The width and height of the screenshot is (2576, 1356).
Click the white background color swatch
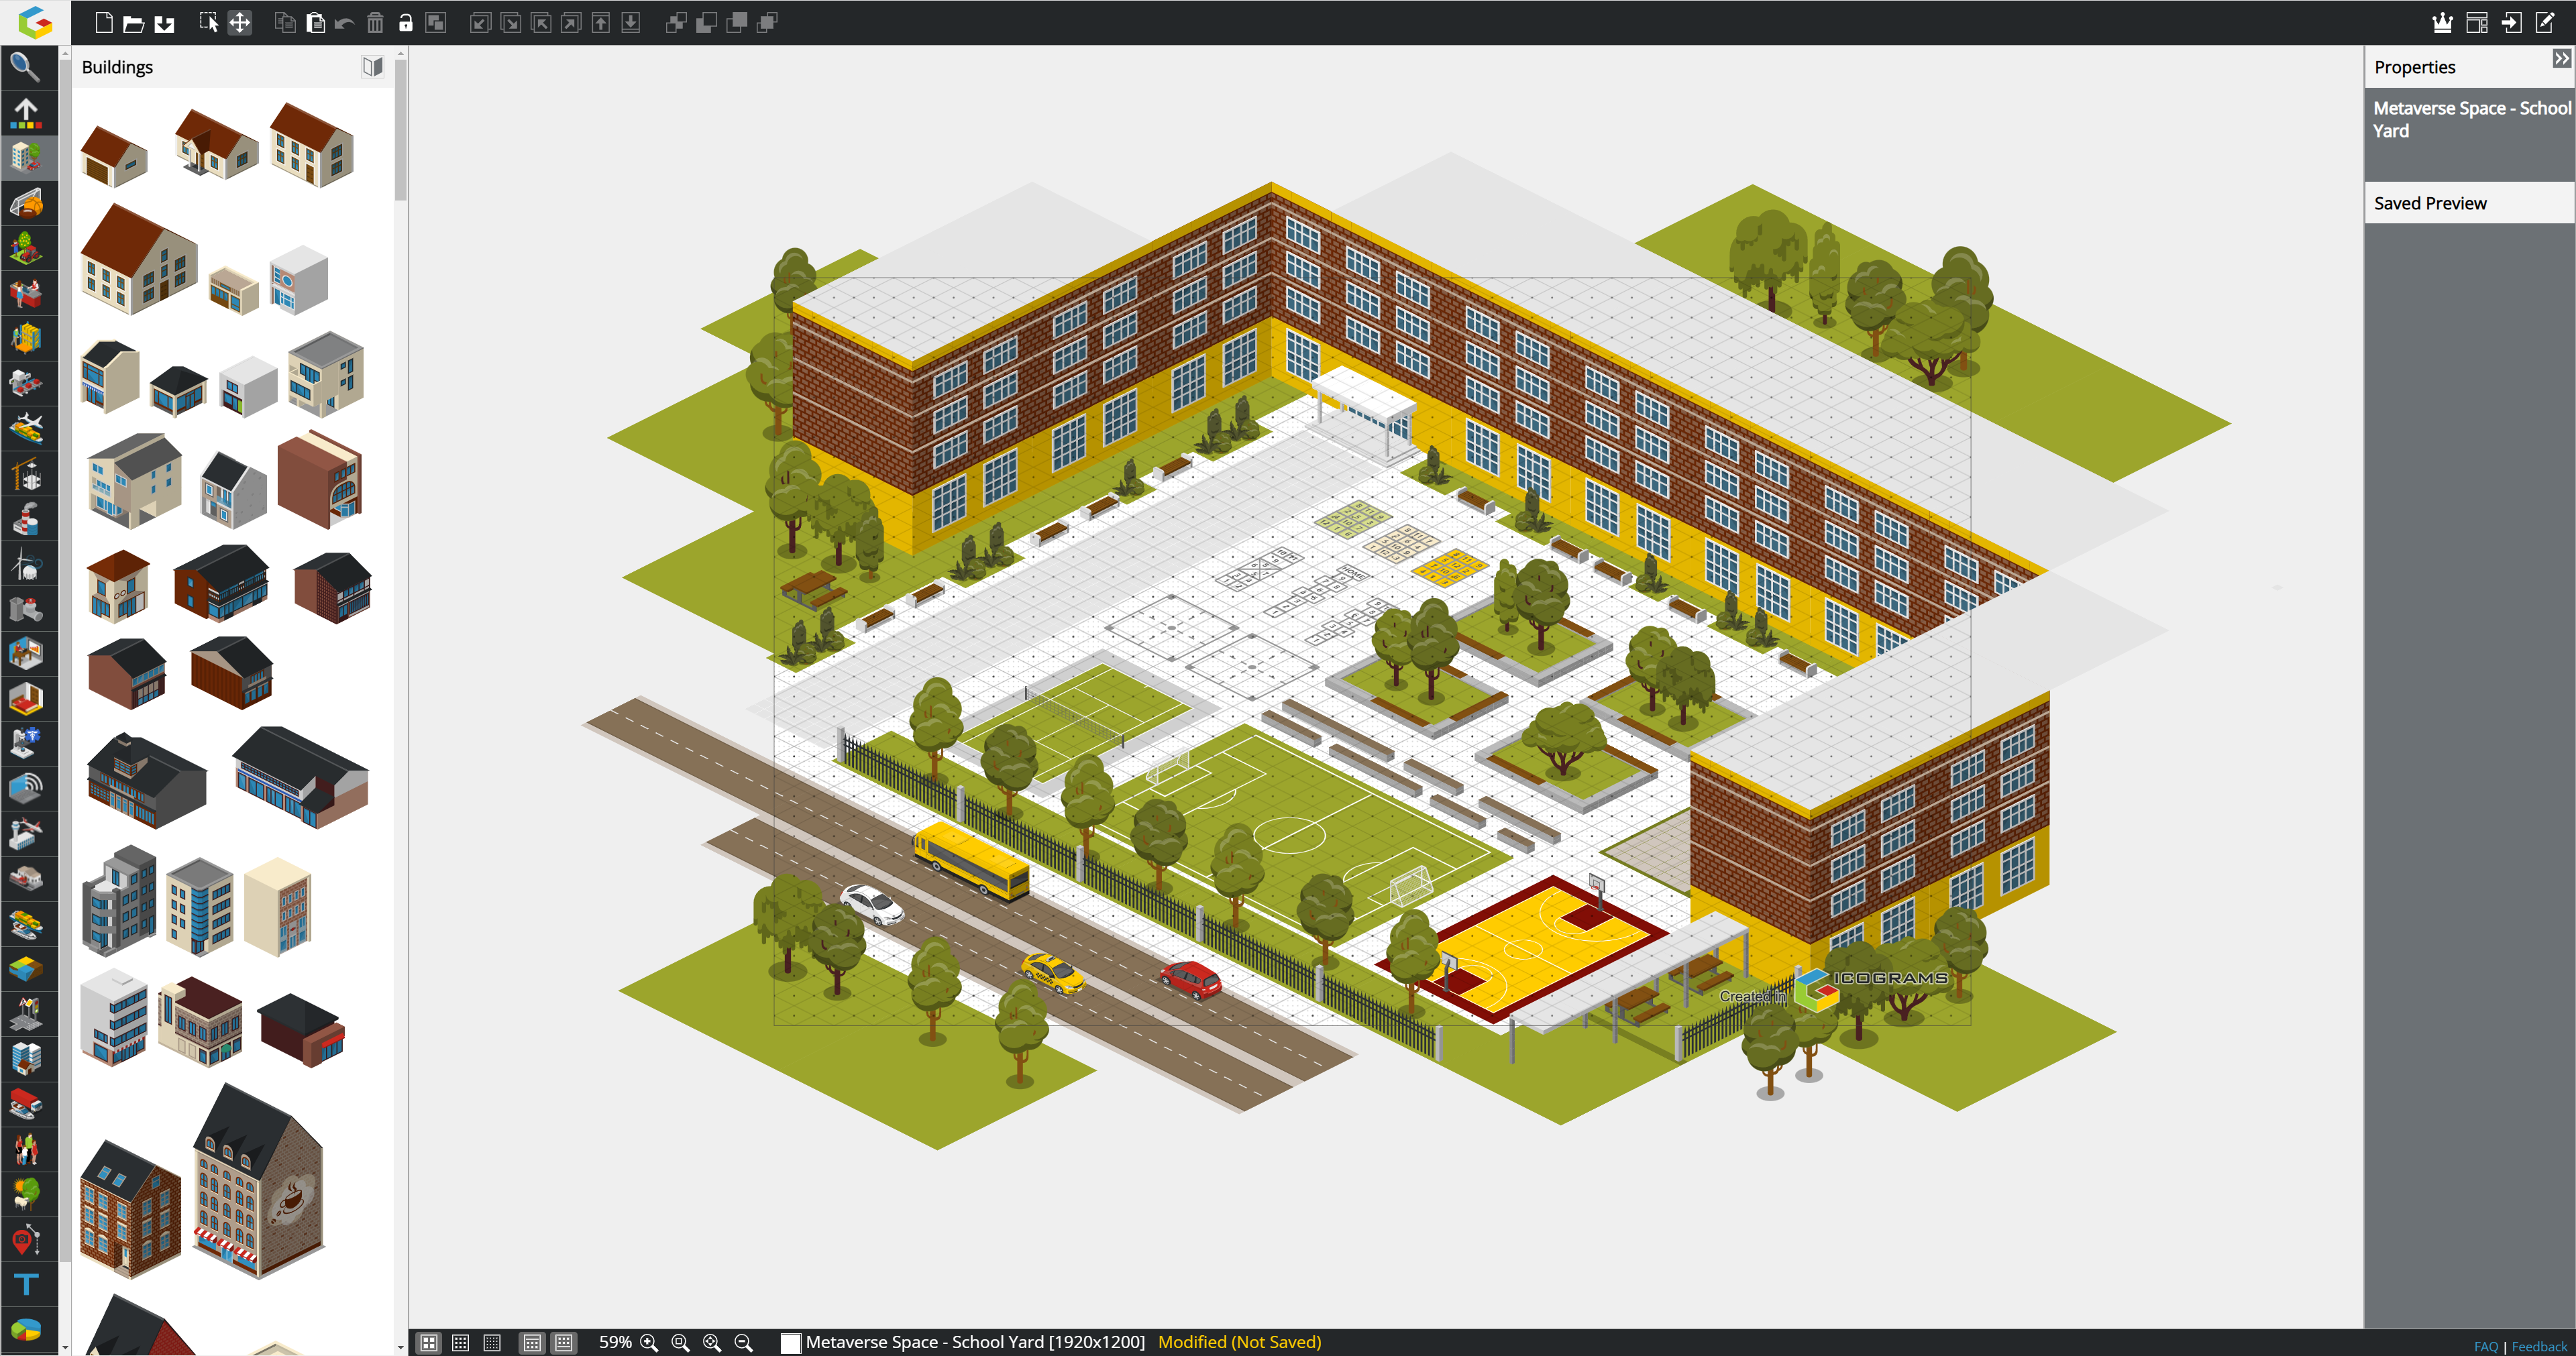[790, 1342]
